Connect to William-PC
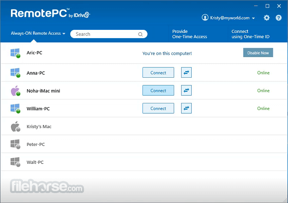The height and width of the screenshot is (203, 288). point(158,108)
